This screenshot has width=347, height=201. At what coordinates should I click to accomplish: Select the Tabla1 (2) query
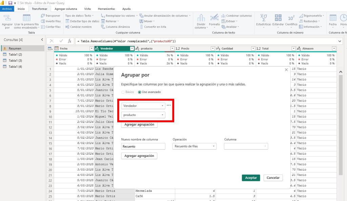(x=15, y=55)
